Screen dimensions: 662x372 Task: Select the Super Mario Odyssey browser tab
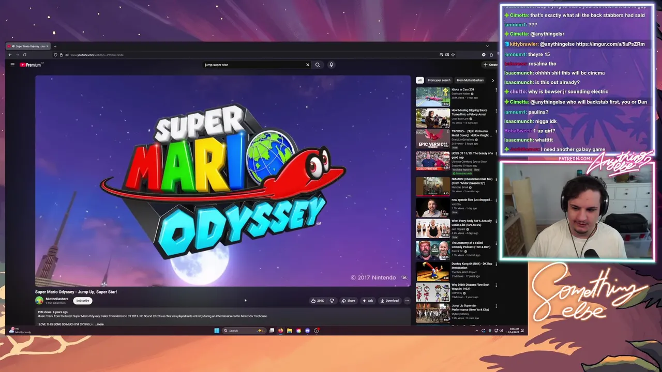(28, 46)
